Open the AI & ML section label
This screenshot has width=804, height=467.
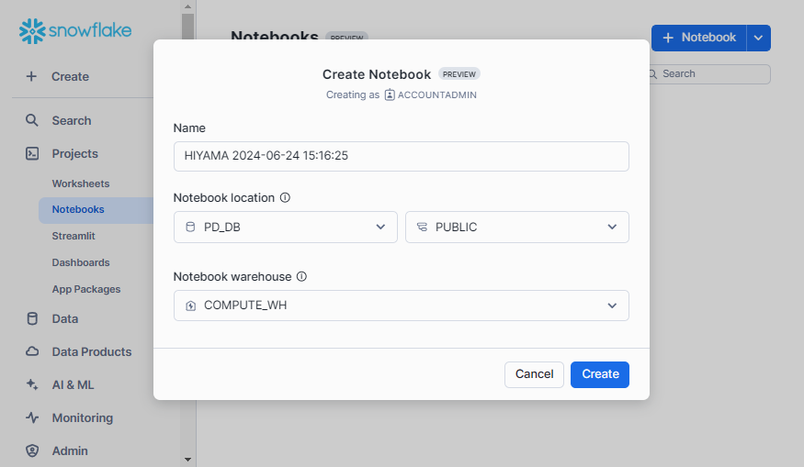click(73, 385)
